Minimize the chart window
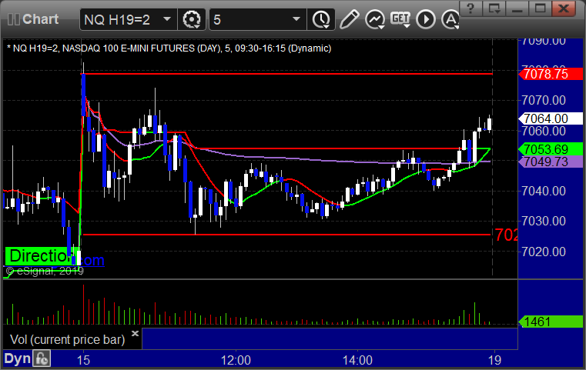The width and height of the screenshot is (586, 370). (x=517, y=8)
